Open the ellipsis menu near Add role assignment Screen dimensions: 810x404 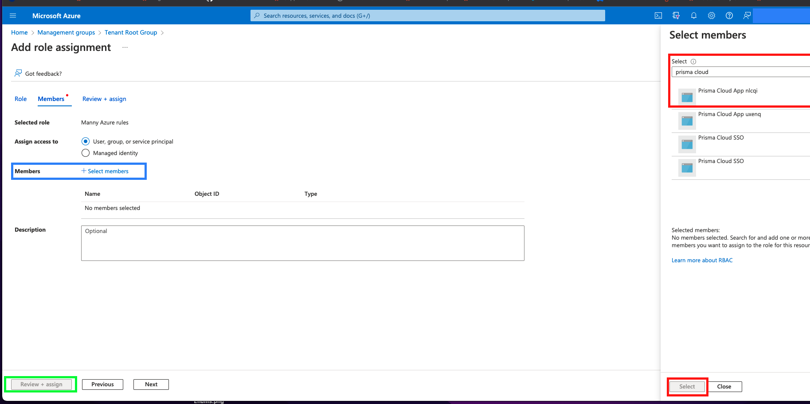(x=125, y=47)
